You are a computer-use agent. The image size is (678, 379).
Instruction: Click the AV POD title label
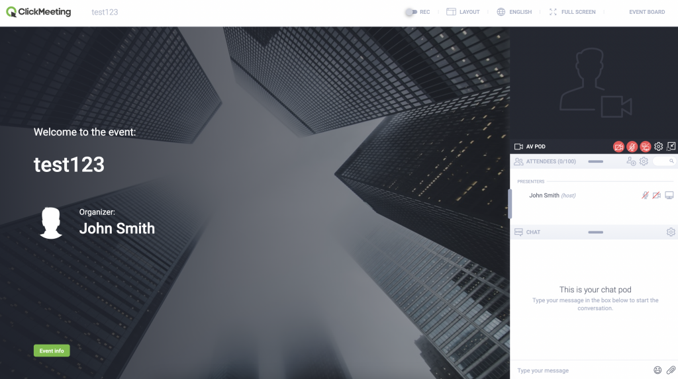pos(536,146)
